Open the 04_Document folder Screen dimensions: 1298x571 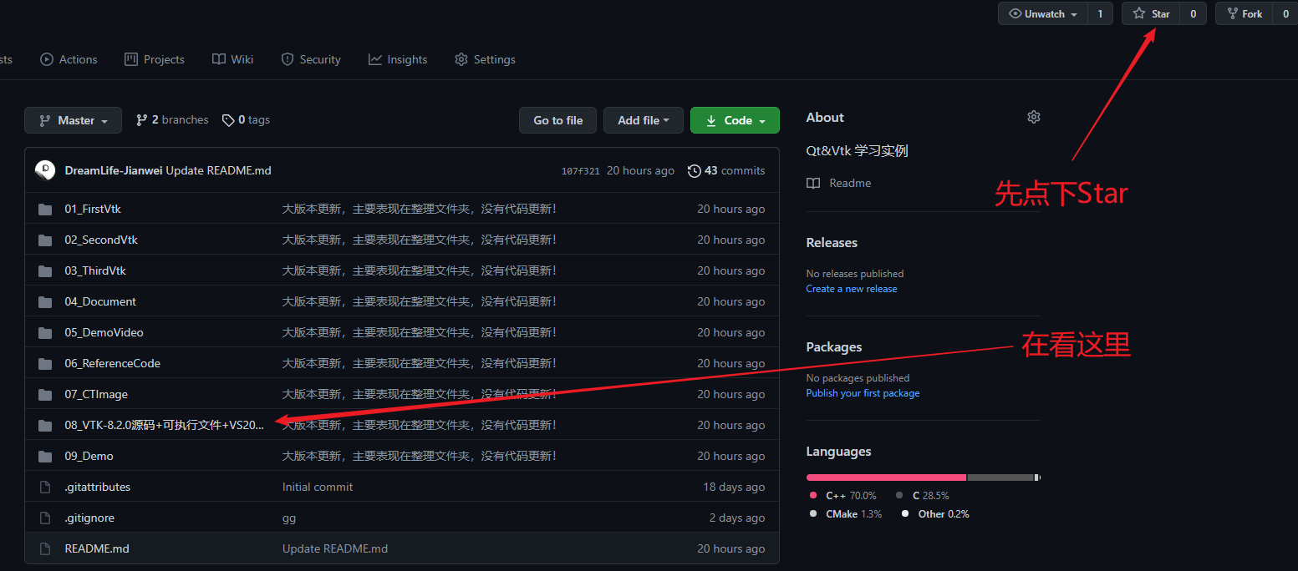[100, 301]
